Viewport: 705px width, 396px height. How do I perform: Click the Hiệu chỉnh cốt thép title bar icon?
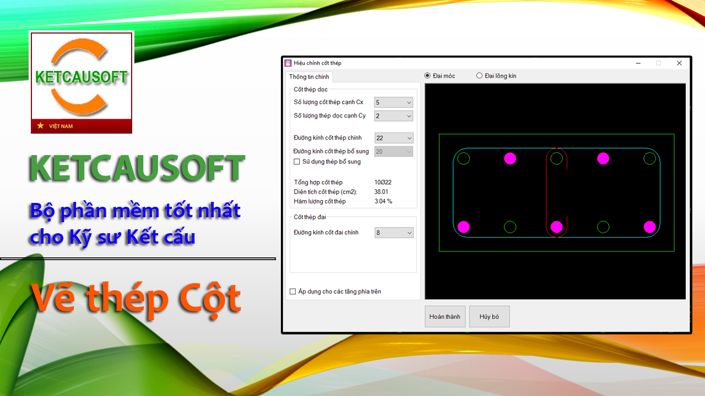click(288, 63)
